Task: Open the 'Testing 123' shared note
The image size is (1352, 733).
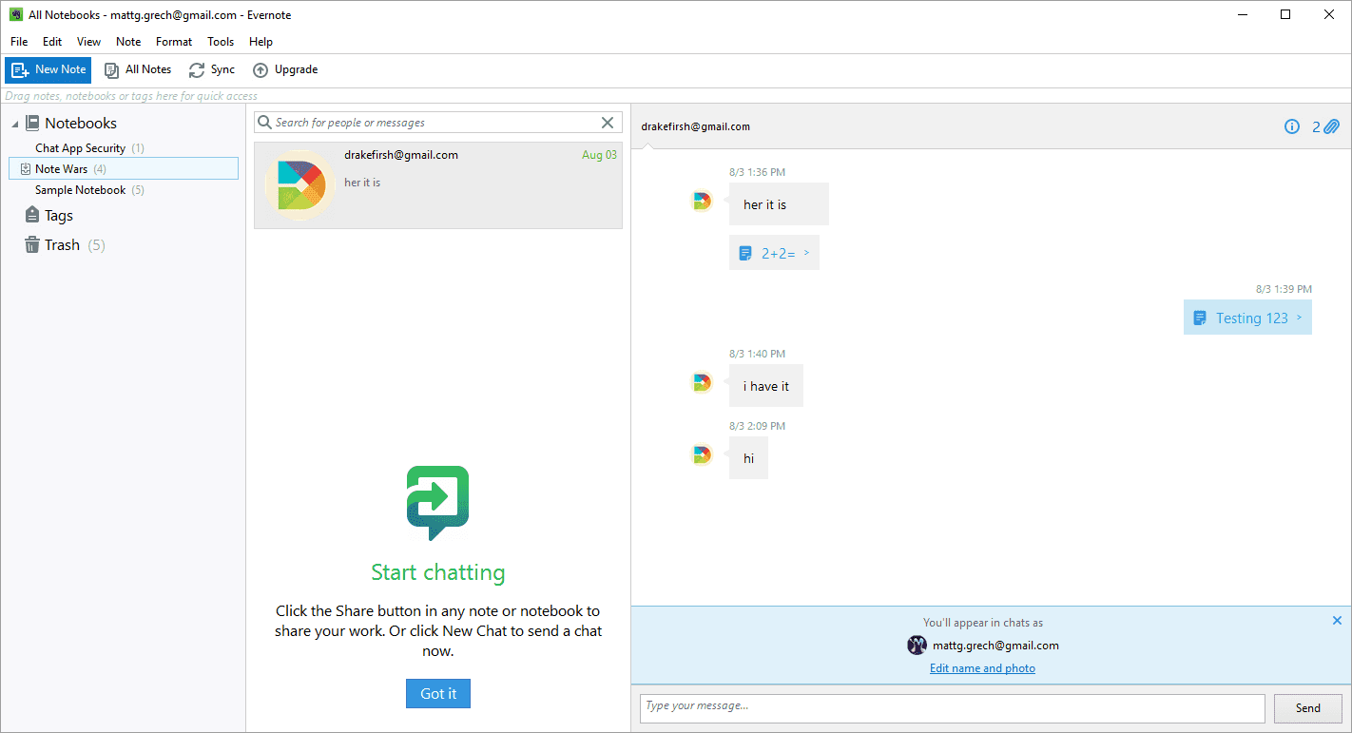Action: 1247,318
